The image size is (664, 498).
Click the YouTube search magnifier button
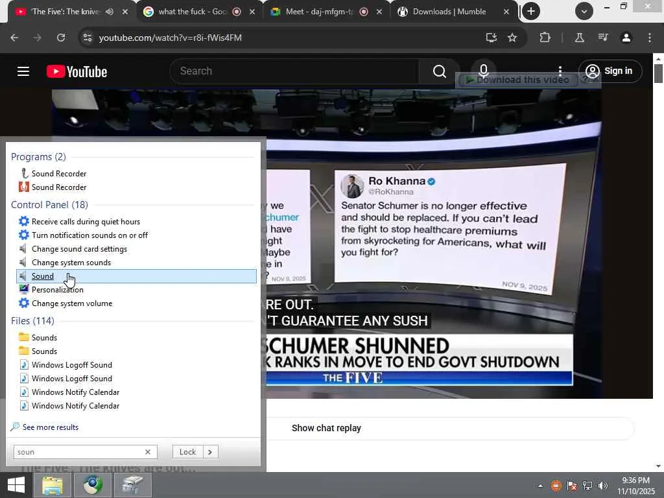tap(440, 71)
